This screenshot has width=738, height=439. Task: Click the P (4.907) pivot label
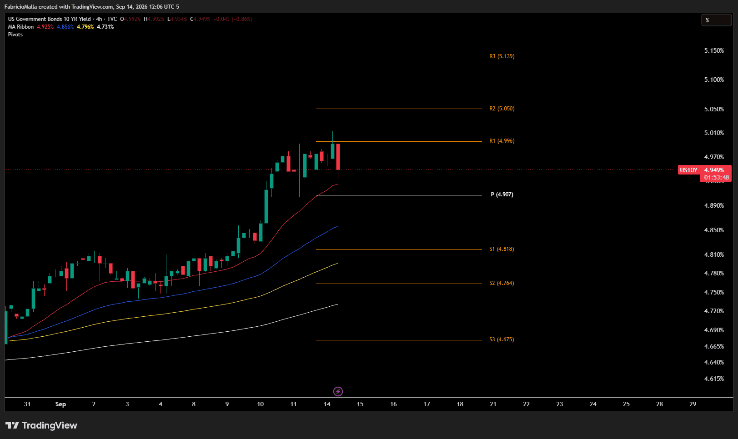pyautogui.click(x=502, y=195)
